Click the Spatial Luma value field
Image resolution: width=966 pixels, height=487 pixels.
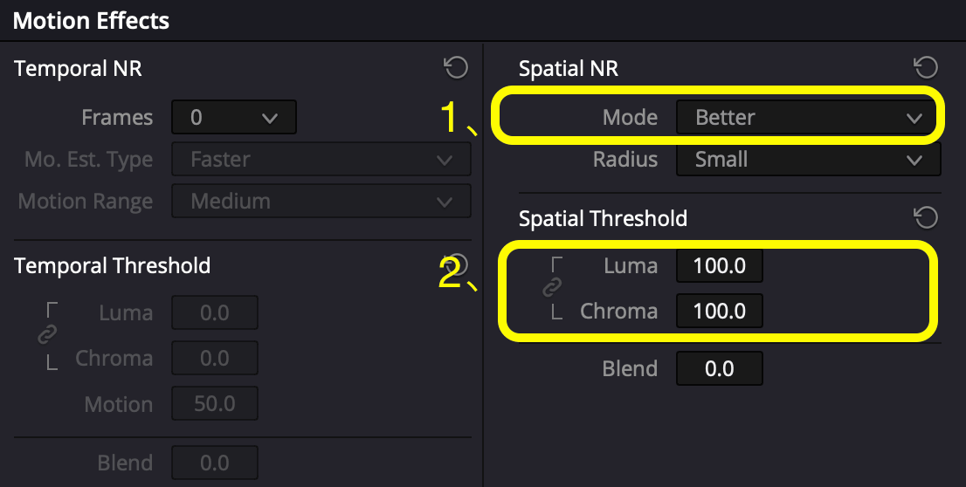click(720, 265)
